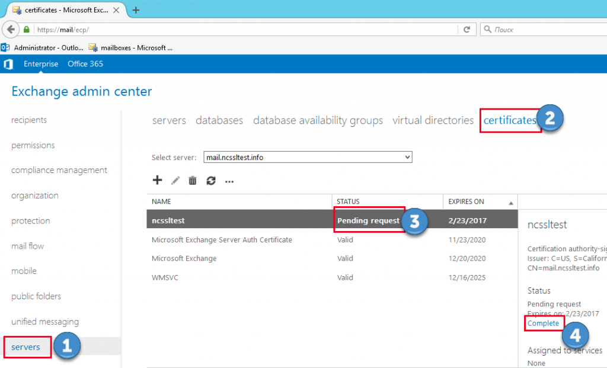The image size is (607, 368).
Task: Select unified messaging in navigation
Action: (45, 322)
